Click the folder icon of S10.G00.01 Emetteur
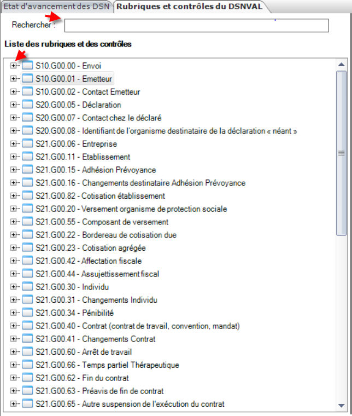Screen dimensions: 352x416 (x=27, y=78)
